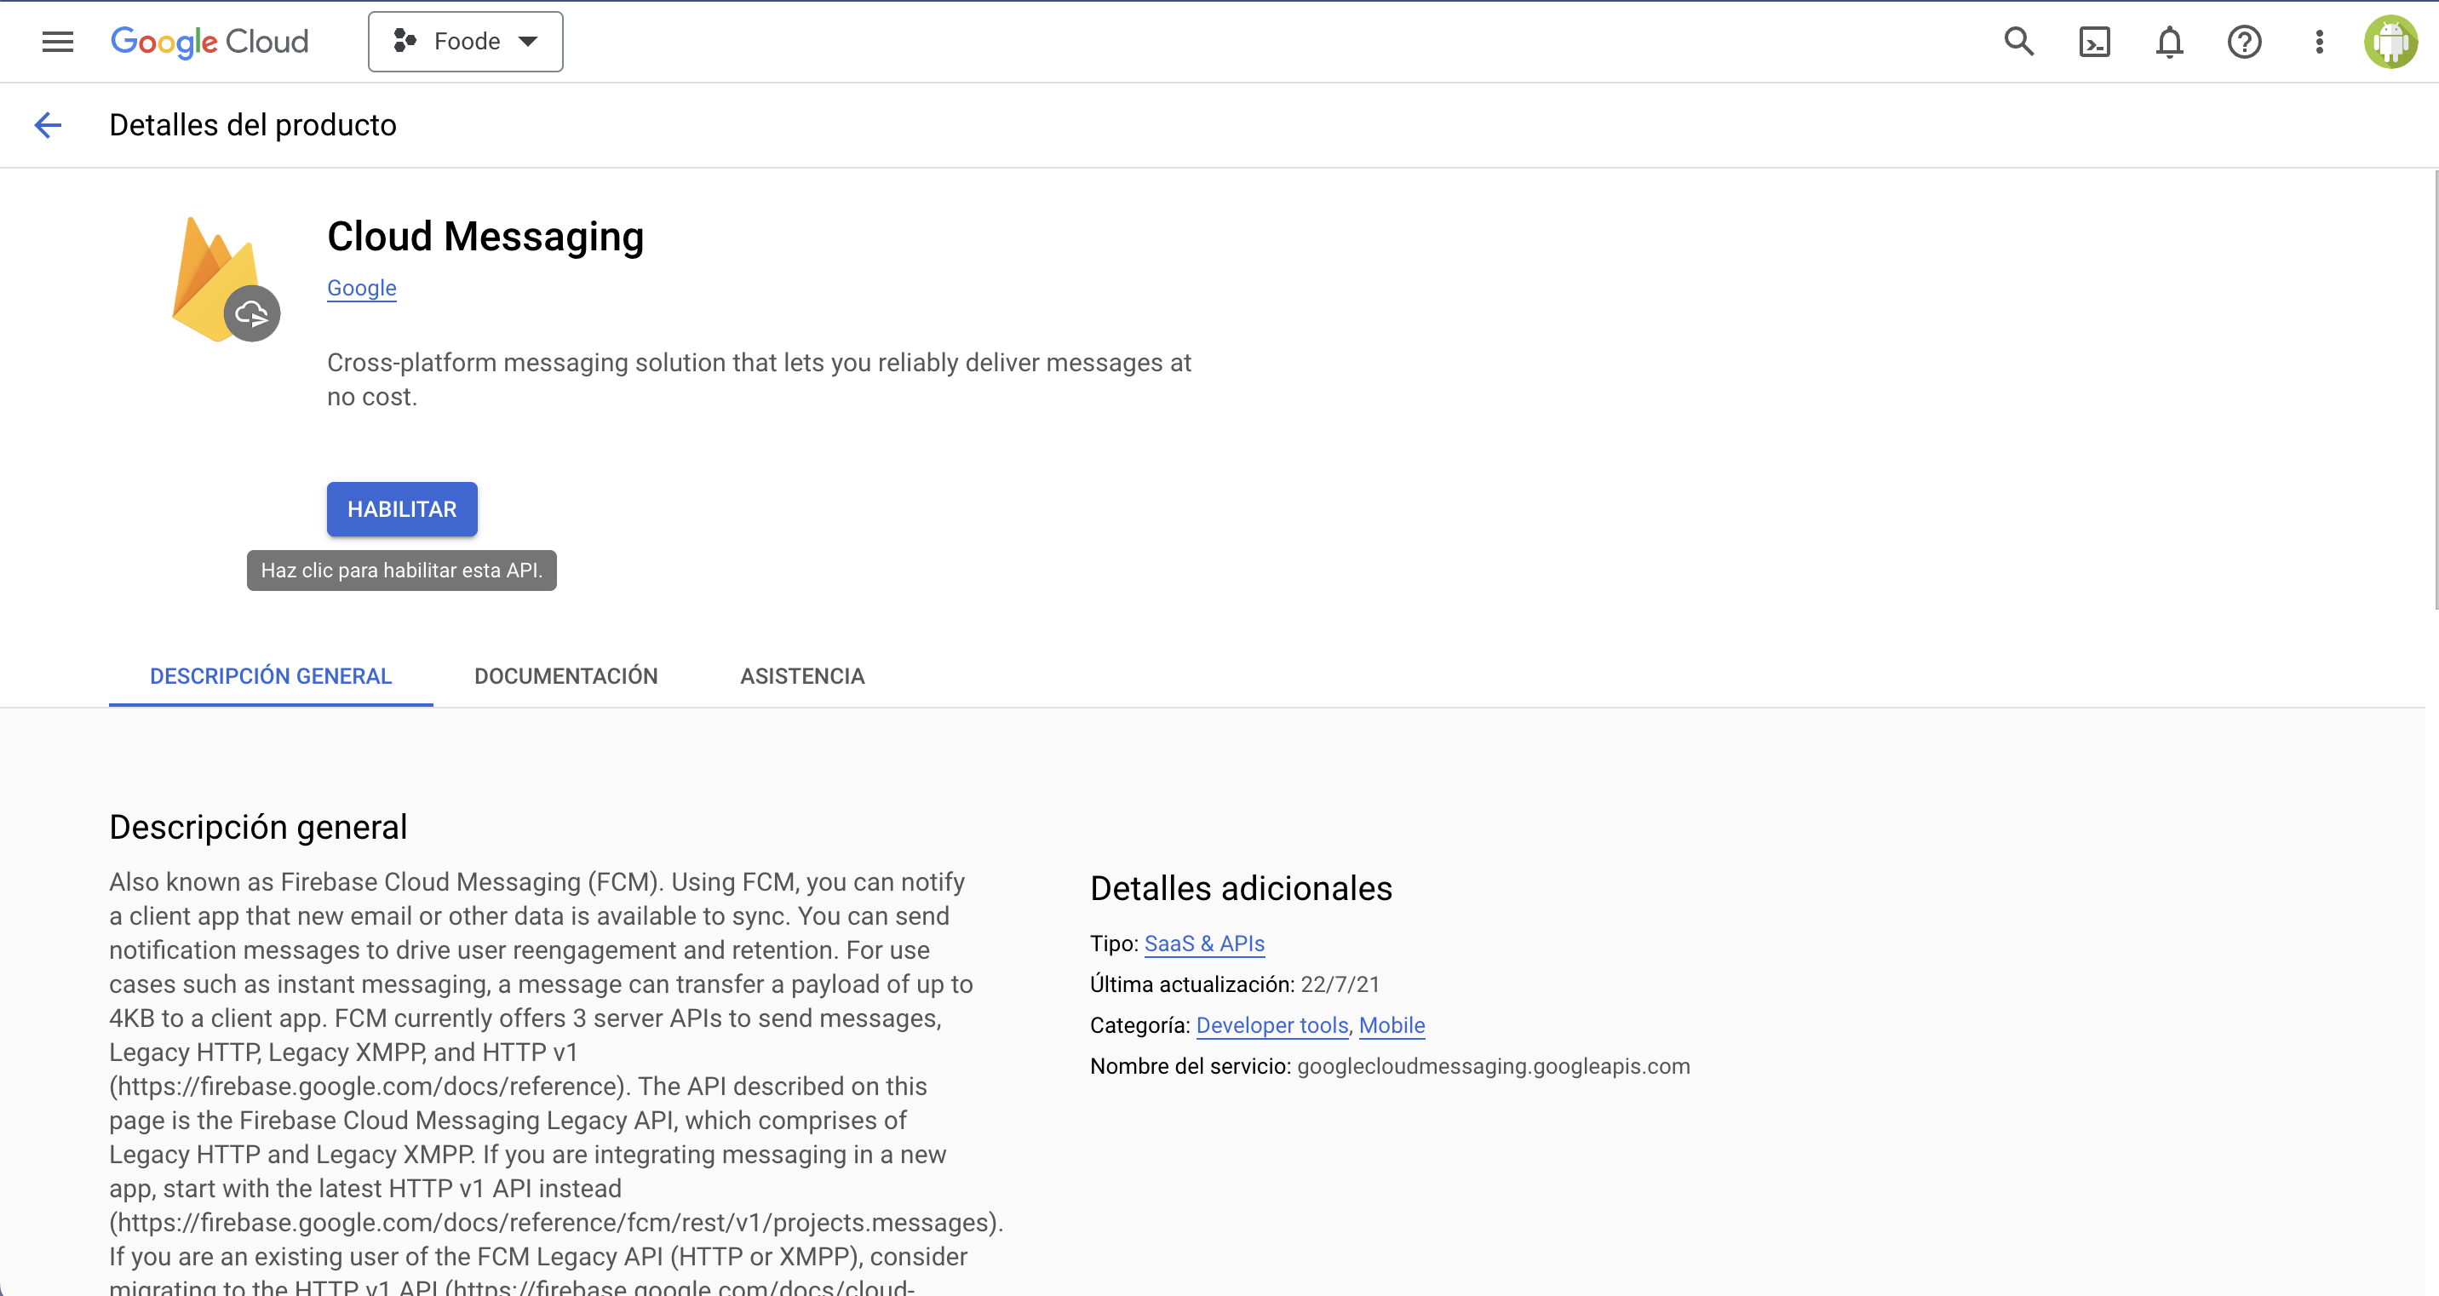The width and height of the screenshot is (2439, 1296).
Task: Open the Google publisher link
Action: (362, 288)
